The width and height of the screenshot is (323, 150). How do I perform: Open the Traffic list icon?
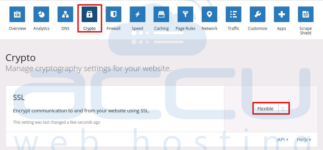point(234,14)
